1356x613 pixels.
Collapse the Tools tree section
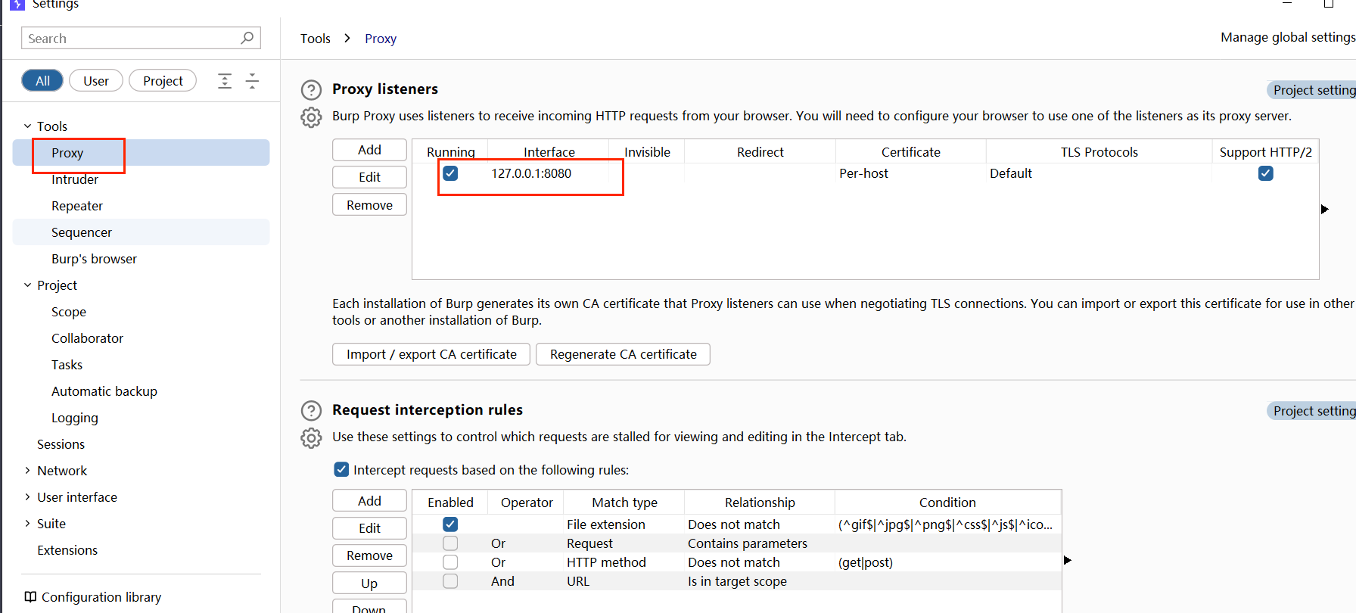(27, 126)
